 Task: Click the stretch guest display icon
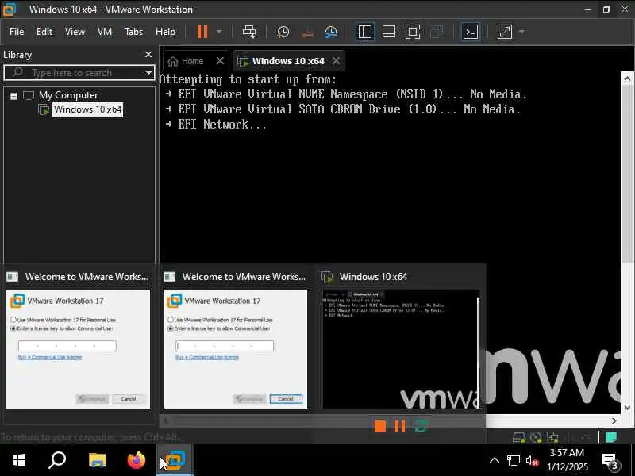click(505, 32)
